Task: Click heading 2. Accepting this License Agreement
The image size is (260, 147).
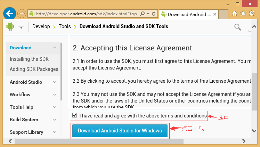Action: 132,48
